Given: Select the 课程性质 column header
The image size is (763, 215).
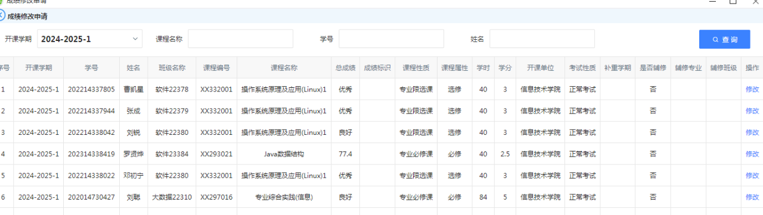Looking at the screenshot, I should tap(416, 68).
